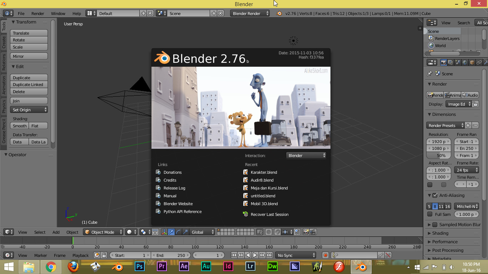The image size is (488, 274).
Task: Open the Global transform orientation dropdown
Action: click(x=202, y=232)
